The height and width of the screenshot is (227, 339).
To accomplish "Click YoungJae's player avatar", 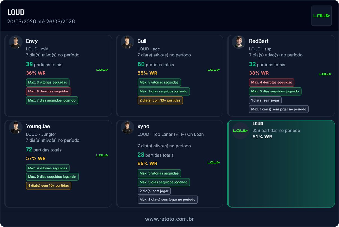I will pos(16,127).
